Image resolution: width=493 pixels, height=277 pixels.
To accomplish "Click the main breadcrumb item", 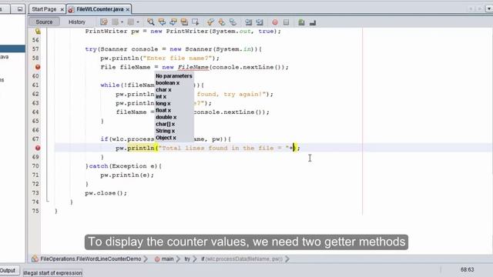I will click(167, 259).
